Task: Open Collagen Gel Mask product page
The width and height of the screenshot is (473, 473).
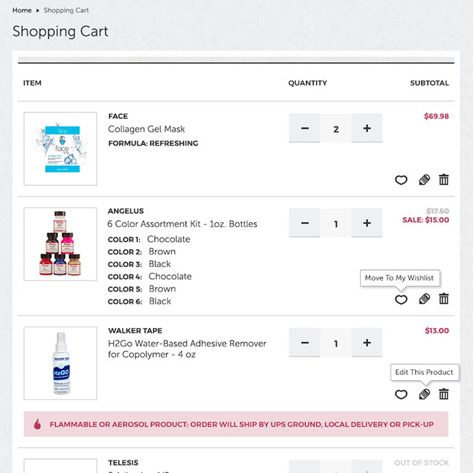Action: [x=147, y=129]
